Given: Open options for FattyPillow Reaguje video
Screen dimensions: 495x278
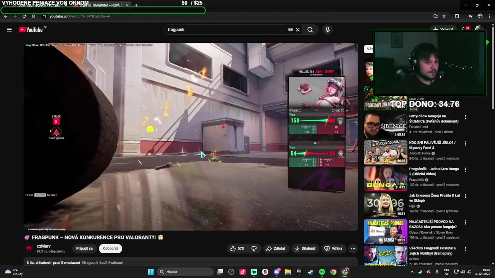Looking at the screenshot, I should coord(466,117).
